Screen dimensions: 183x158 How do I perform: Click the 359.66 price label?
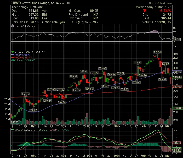[x=136, y=82]
